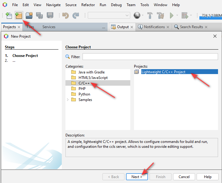This screenshot has height=183, width=222.
Task: Click the New Project toolbar icon
Action: [x=19, y=15]
